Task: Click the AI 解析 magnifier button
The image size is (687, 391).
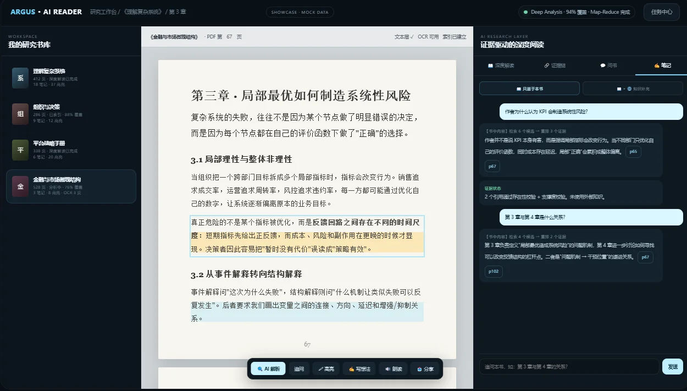Action: [x=268, y=369]
